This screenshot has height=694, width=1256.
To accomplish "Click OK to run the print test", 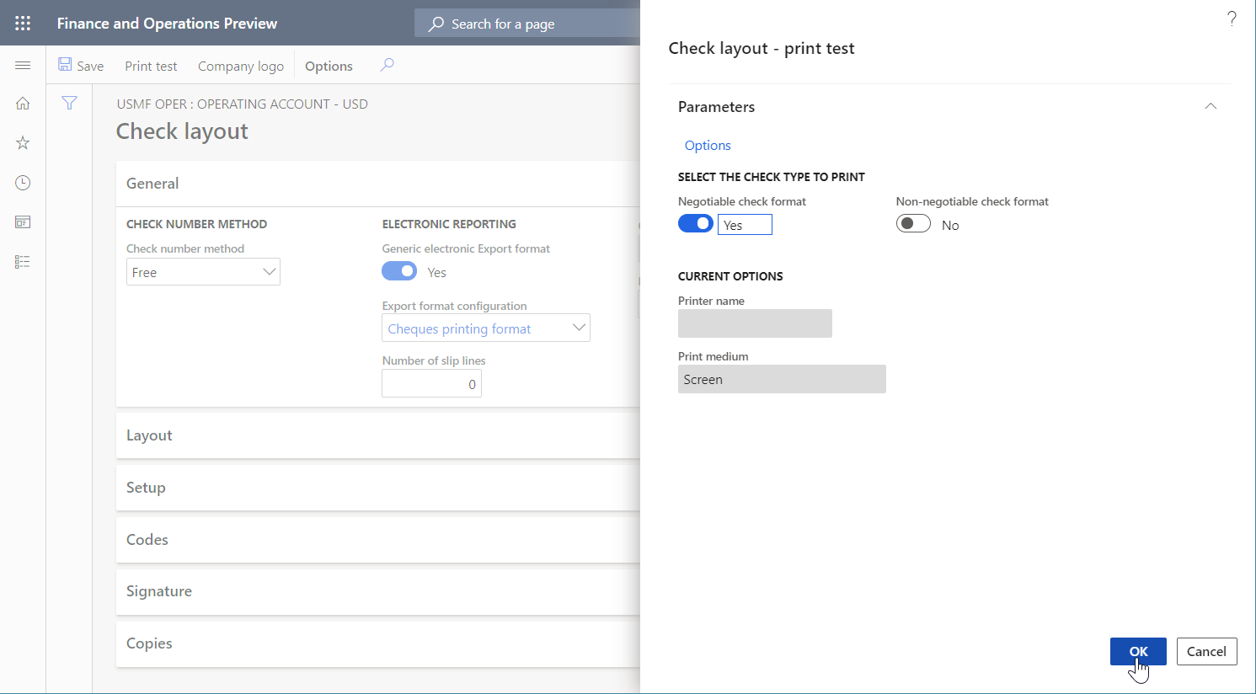I will point(1138,651).
